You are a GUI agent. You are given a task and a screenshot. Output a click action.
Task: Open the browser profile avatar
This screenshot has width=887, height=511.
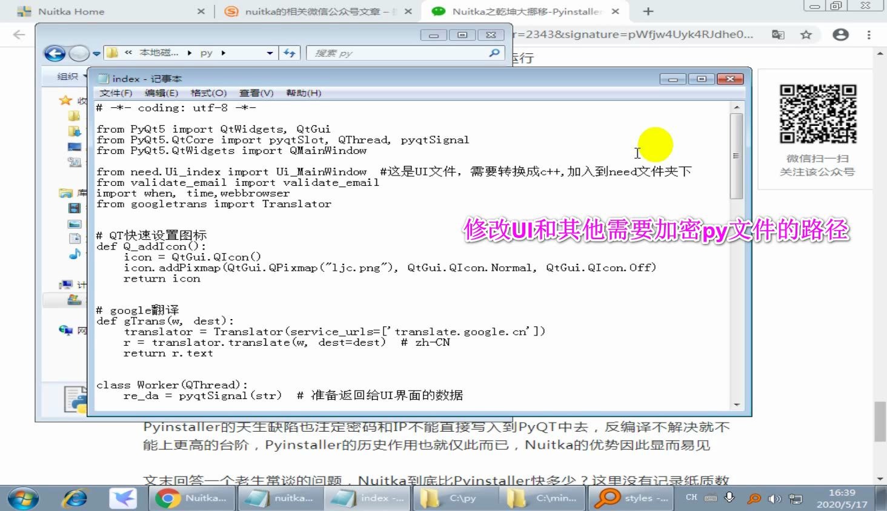click(840, 35)
